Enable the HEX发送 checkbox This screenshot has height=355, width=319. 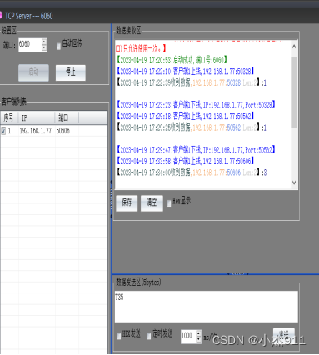click(119, 336)
